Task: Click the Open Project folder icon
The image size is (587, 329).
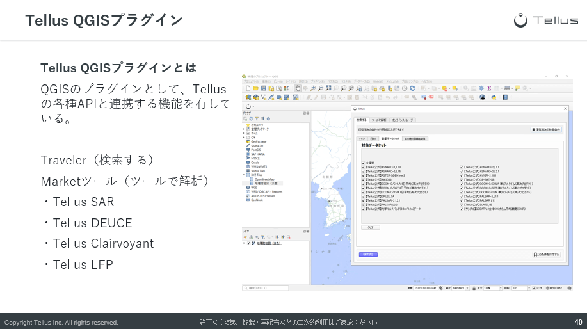Action: pos(255,88)
